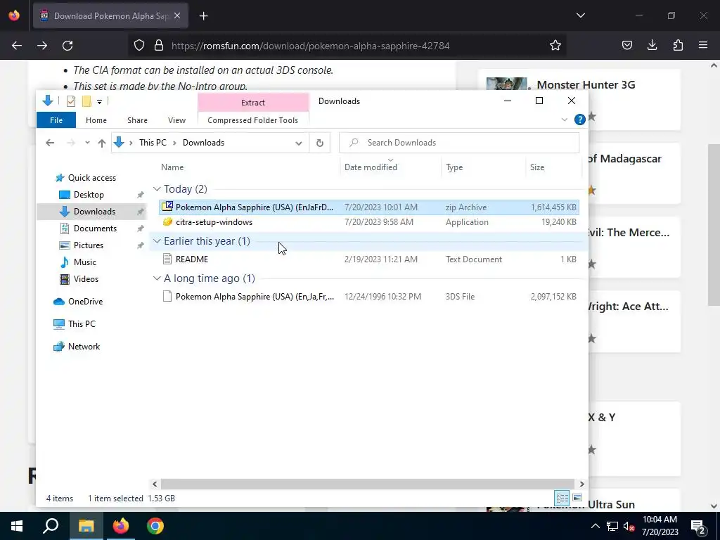Open the list all tabs chevron
Image resolution: width=720 pixels, height=540 pixels.
(580, 15)
